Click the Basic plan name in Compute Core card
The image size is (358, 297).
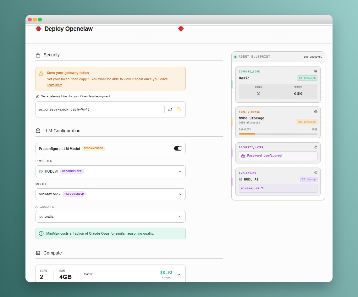(x=244, y=78)
